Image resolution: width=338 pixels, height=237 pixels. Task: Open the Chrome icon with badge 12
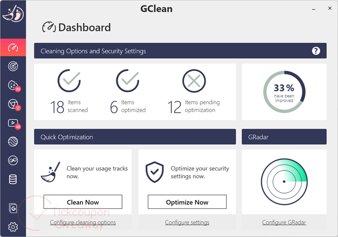(x=14, y=105)
